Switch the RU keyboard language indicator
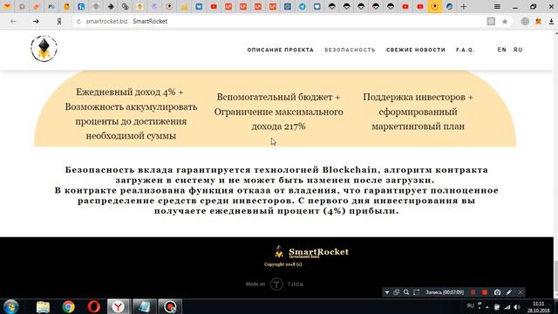Image resolution: width=558 pixels, height=314 pixels. pyautogui.click(x=470, y=306)
